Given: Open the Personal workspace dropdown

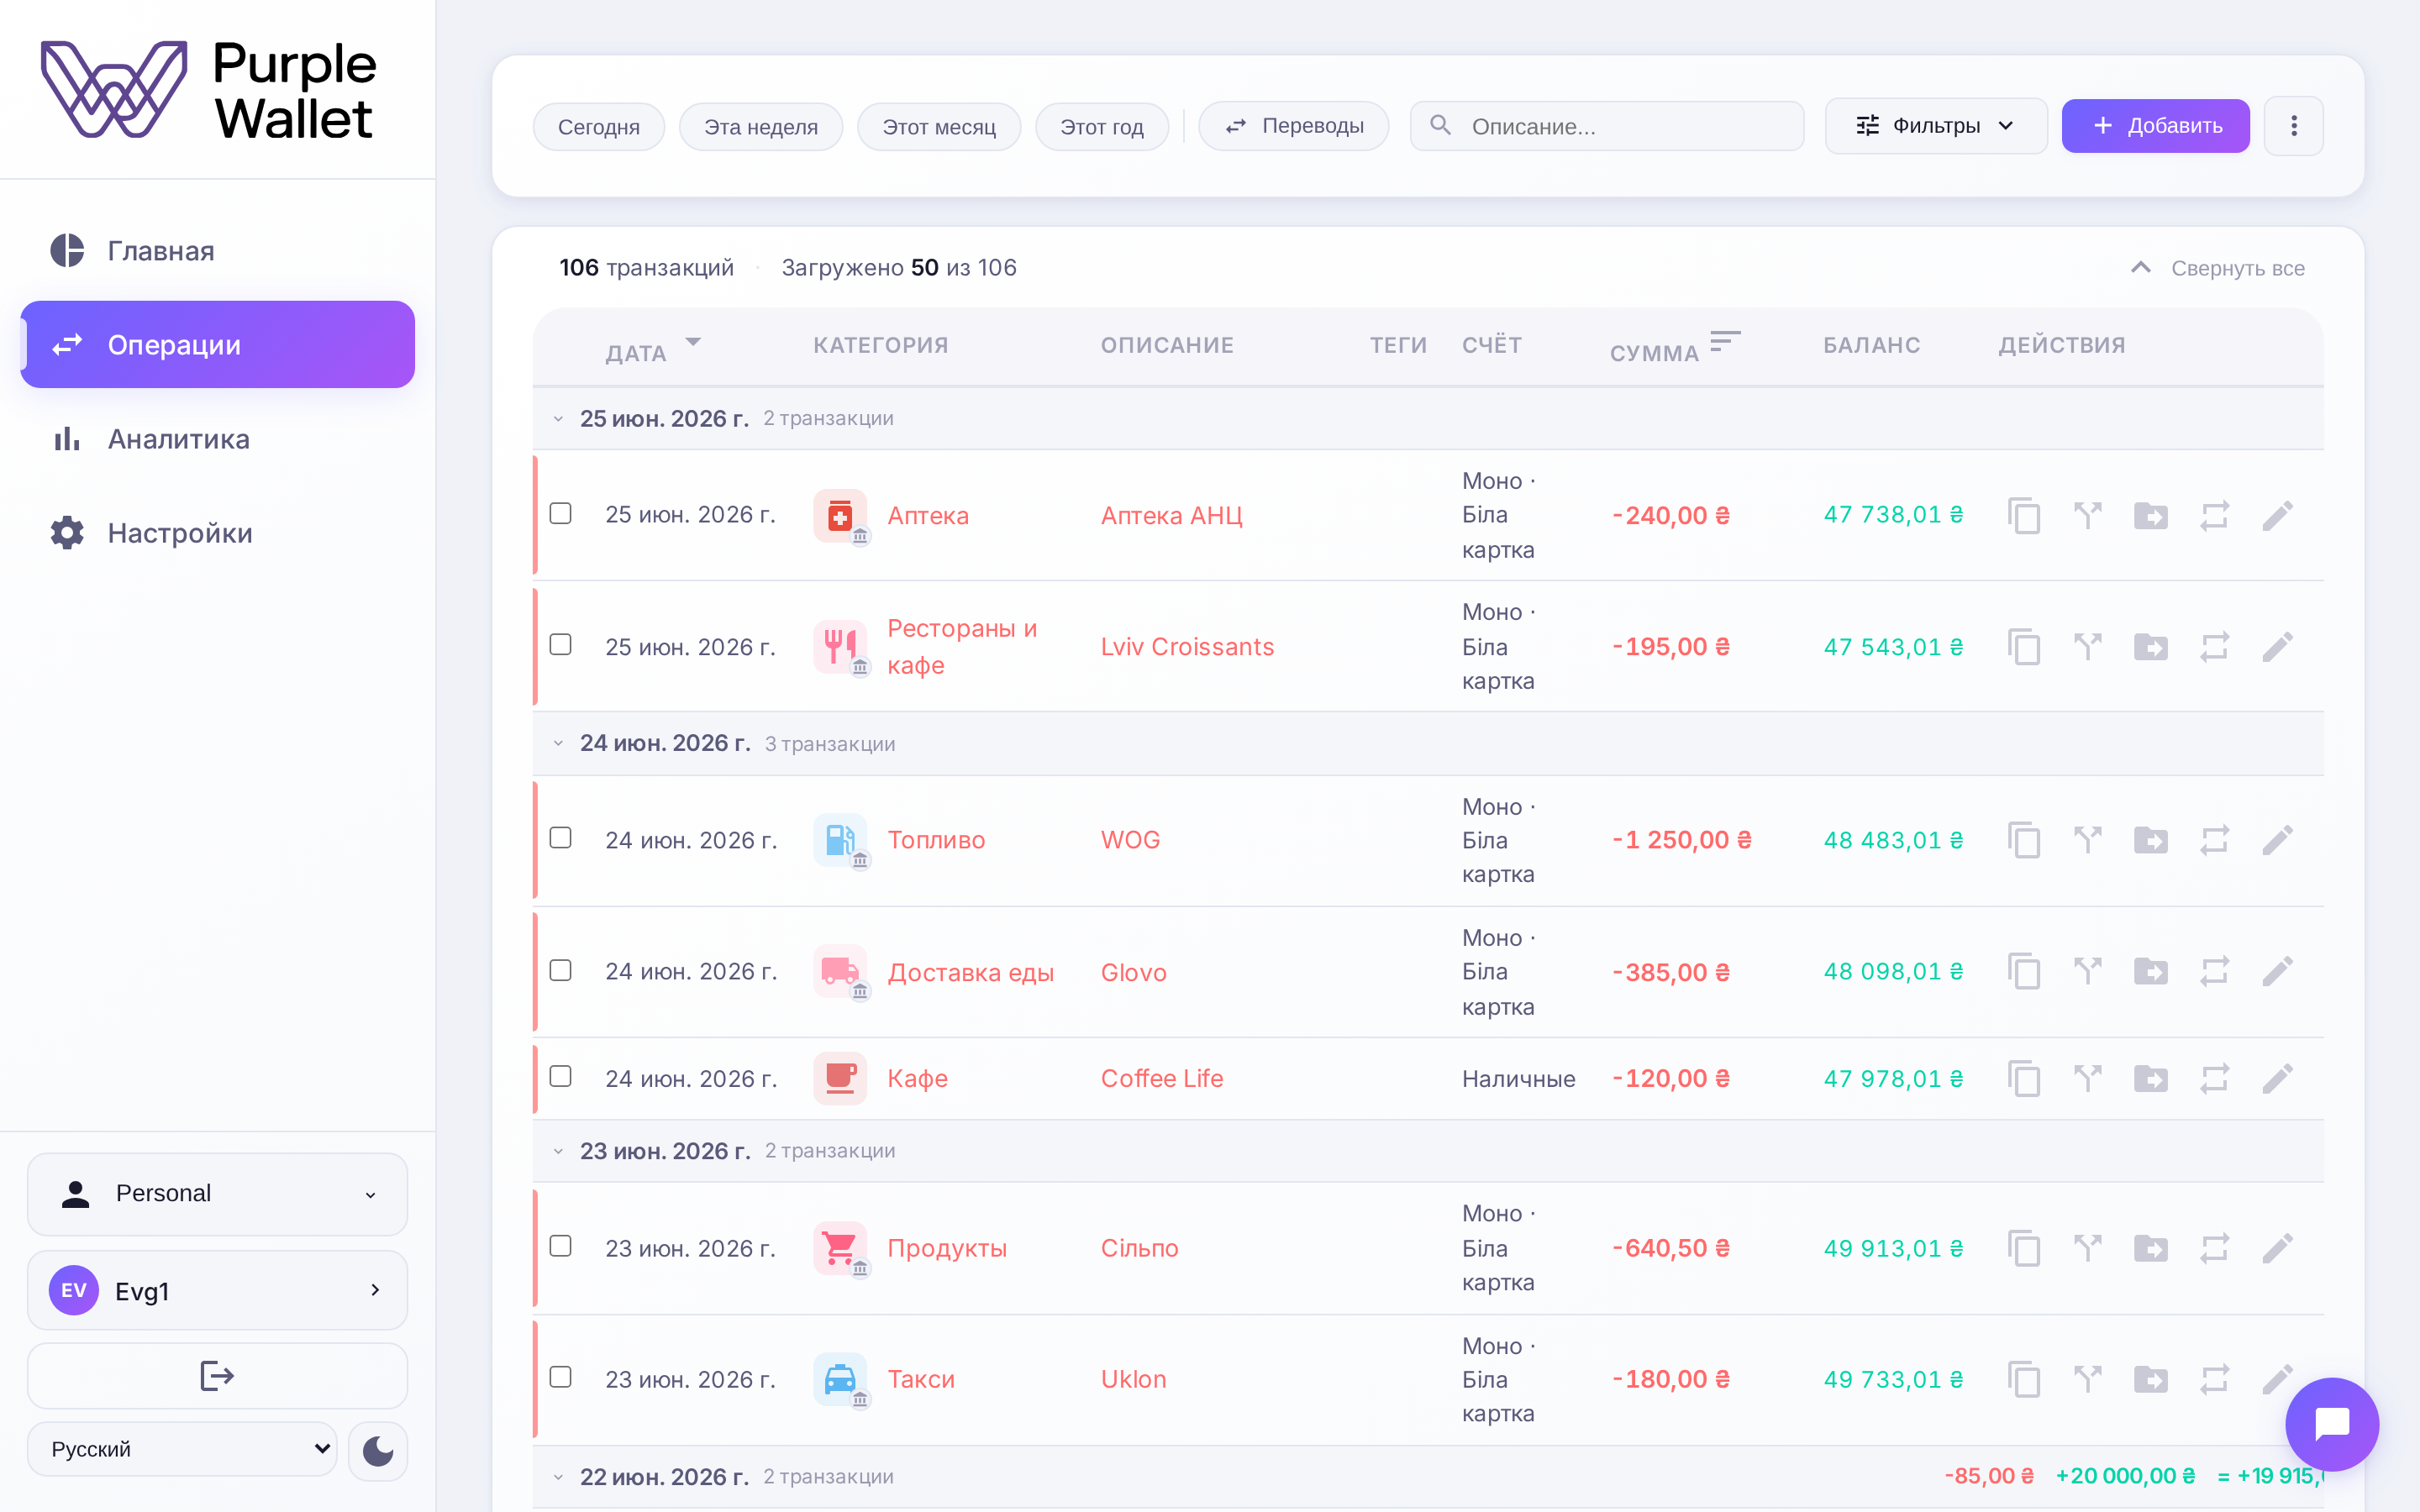Looking at the screenshot, I should click(x=217, y=1194).
